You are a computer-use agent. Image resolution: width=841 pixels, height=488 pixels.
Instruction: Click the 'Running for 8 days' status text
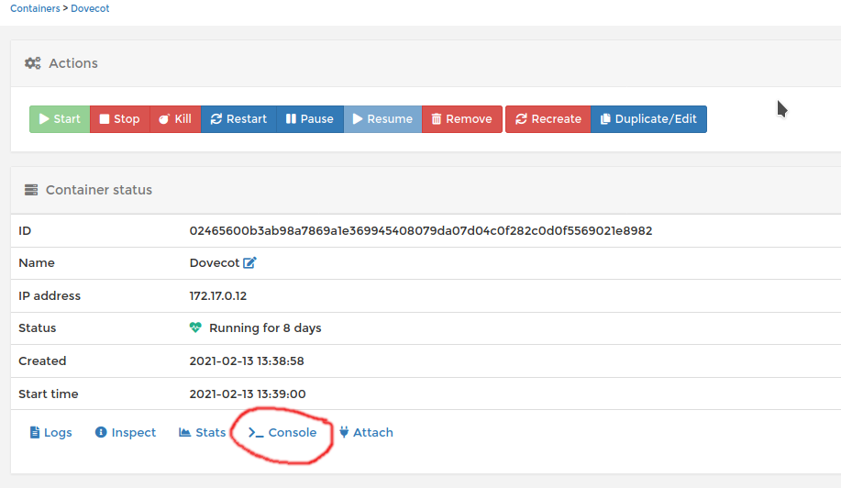click(x=265, y=328)
